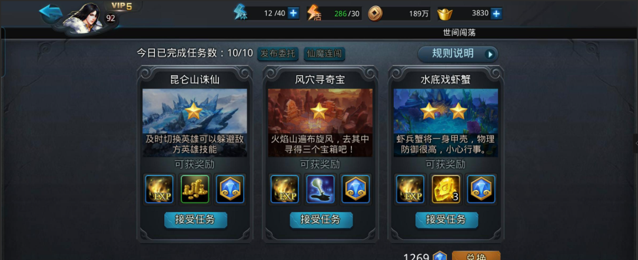Expand the 规则说明 rules arrow button

tap(491, 55)
